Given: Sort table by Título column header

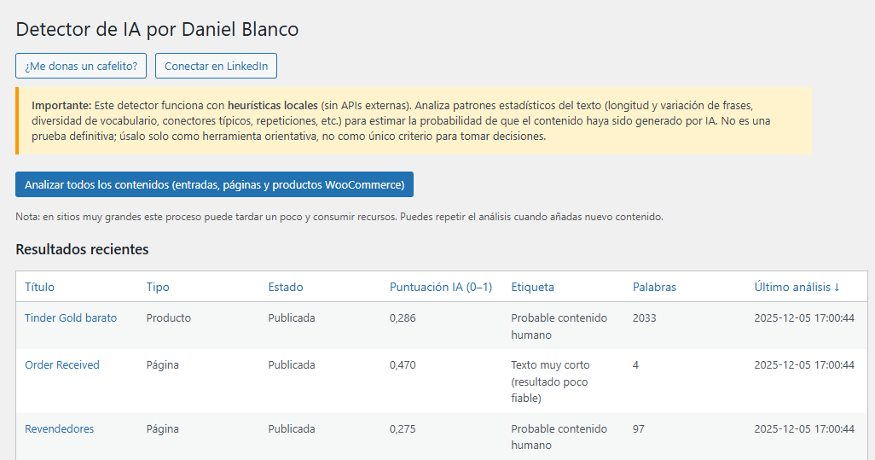Looking at the screenshot, I should click(39, 287).
